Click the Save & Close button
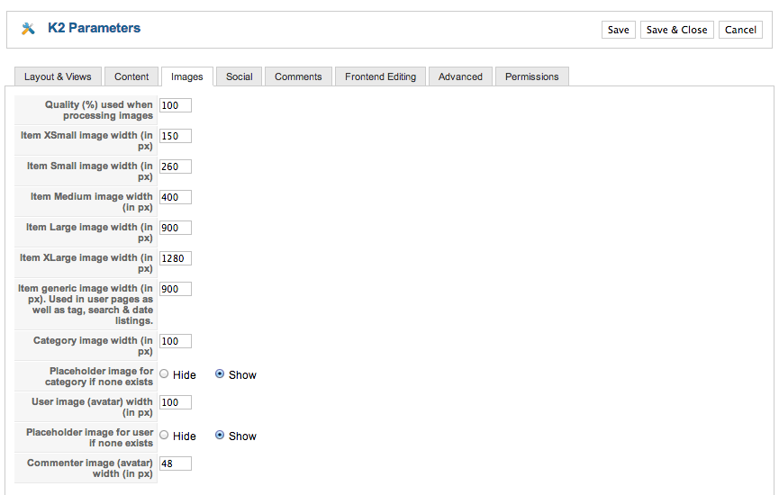 (676, 30)
